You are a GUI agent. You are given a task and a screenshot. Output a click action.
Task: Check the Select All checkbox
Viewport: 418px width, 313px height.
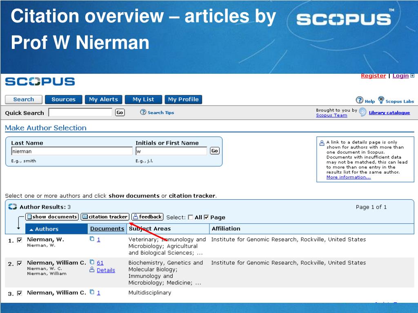click(x=190, y=217)
